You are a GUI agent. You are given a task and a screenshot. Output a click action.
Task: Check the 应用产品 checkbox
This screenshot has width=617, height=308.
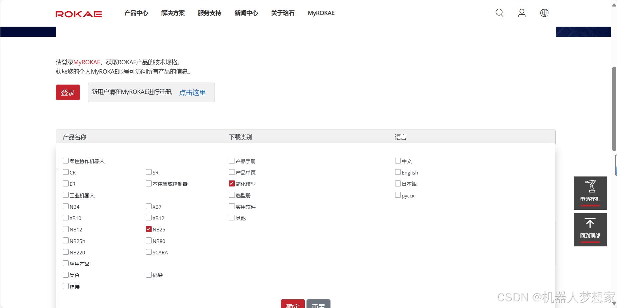[x=66, y=263]
